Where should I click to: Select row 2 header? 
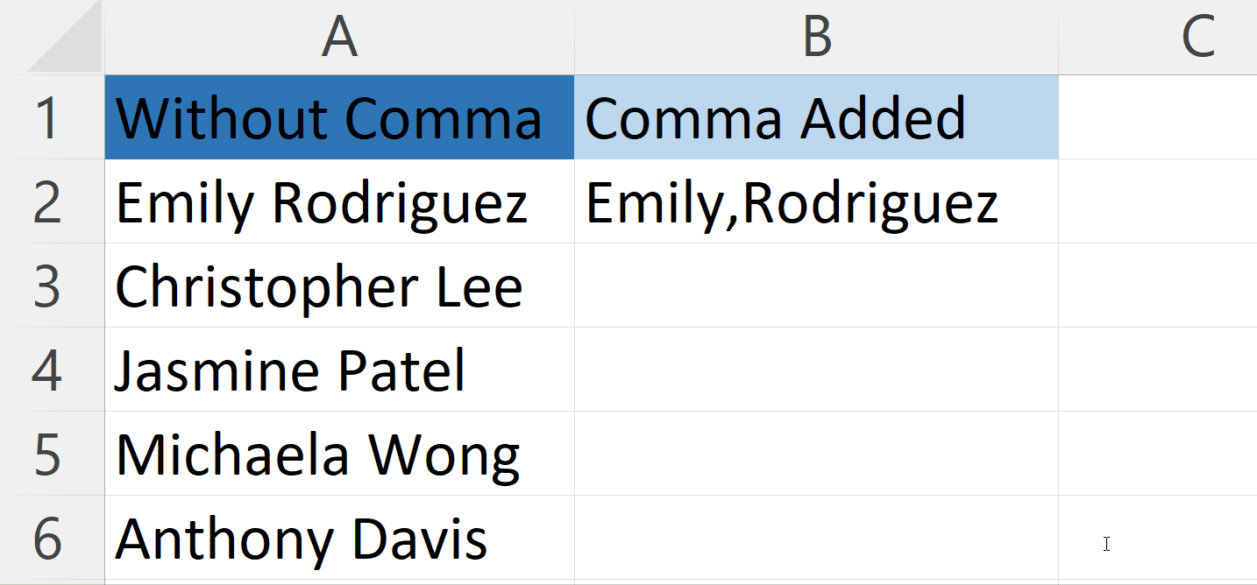click(x=52, y=201)
